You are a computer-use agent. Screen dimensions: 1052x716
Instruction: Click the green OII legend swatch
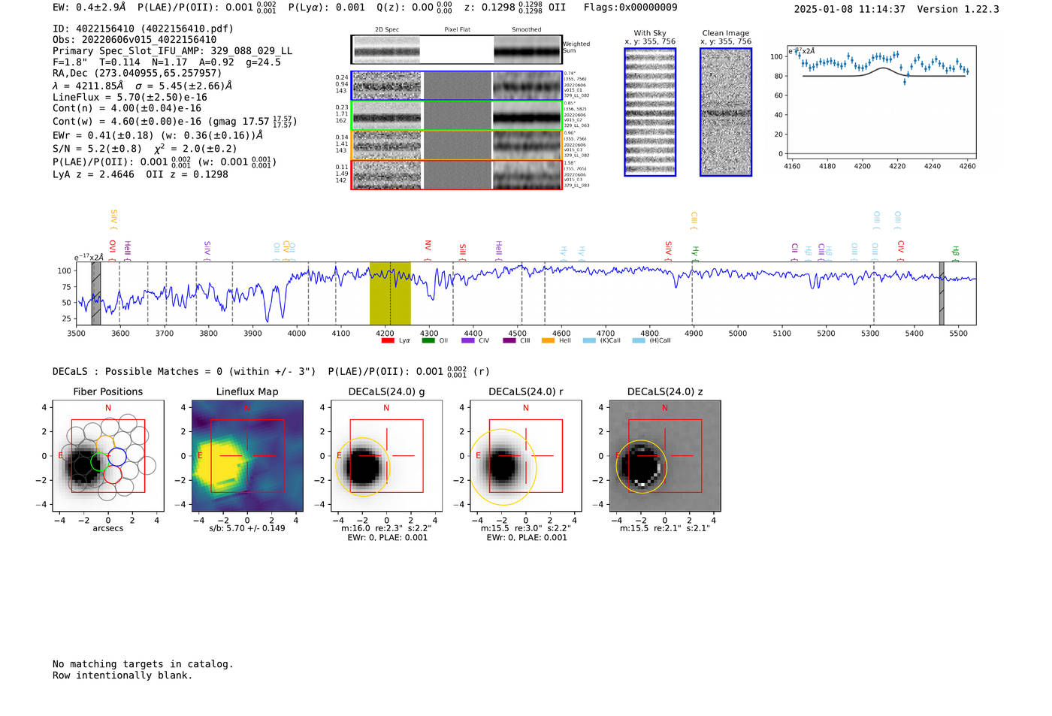428,340
